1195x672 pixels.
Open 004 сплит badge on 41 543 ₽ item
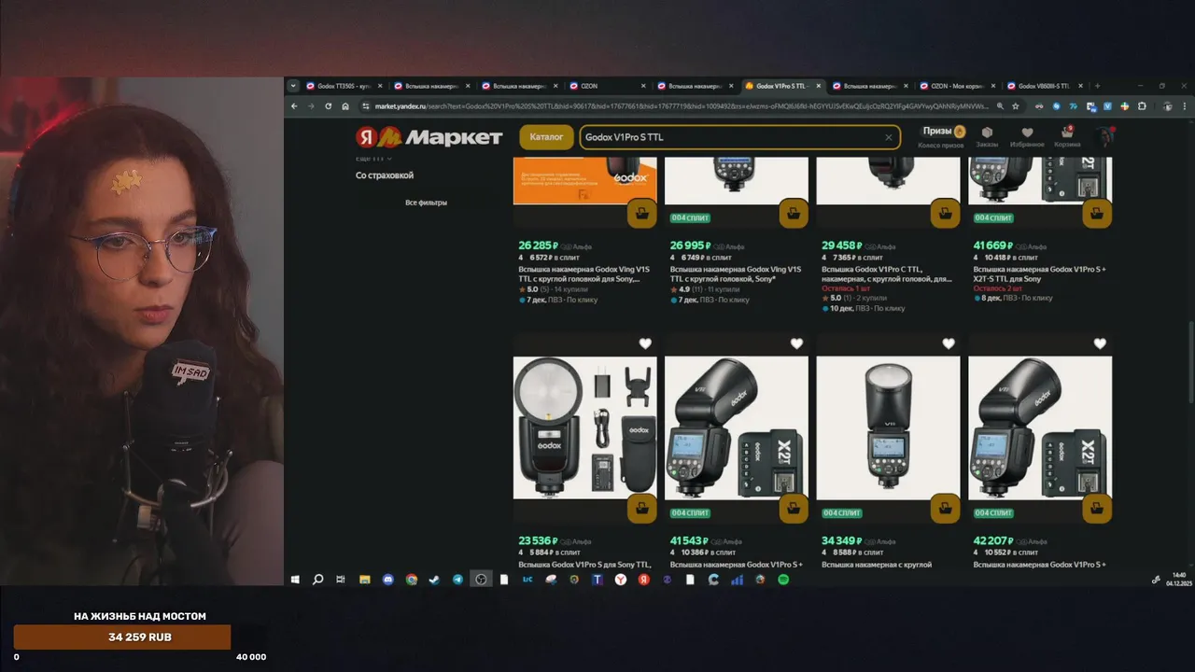[690, 513]
